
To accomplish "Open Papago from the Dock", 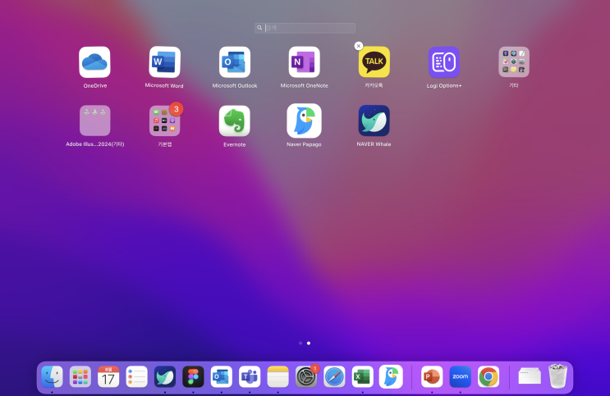I will tap(391, 376).
